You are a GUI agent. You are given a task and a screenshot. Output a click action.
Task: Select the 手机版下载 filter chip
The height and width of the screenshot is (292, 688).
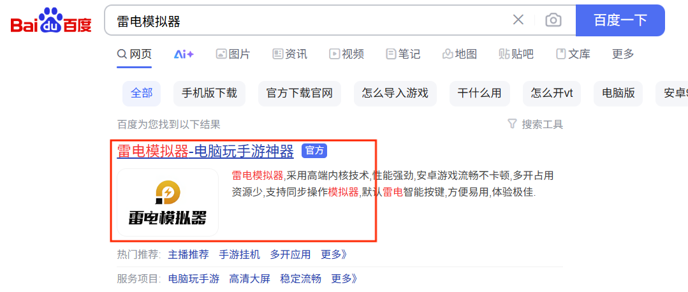tap(209, 93)
